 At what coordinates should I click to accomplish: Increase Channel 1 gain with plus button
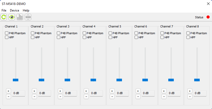(8, 91)
